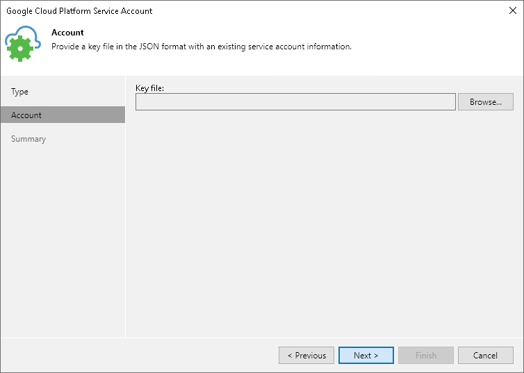The width and height of the screenshot is (524, 373).
Task: Click the cloud and gear wizard icon
Action: pyautogui.click(x=23, y=44)
